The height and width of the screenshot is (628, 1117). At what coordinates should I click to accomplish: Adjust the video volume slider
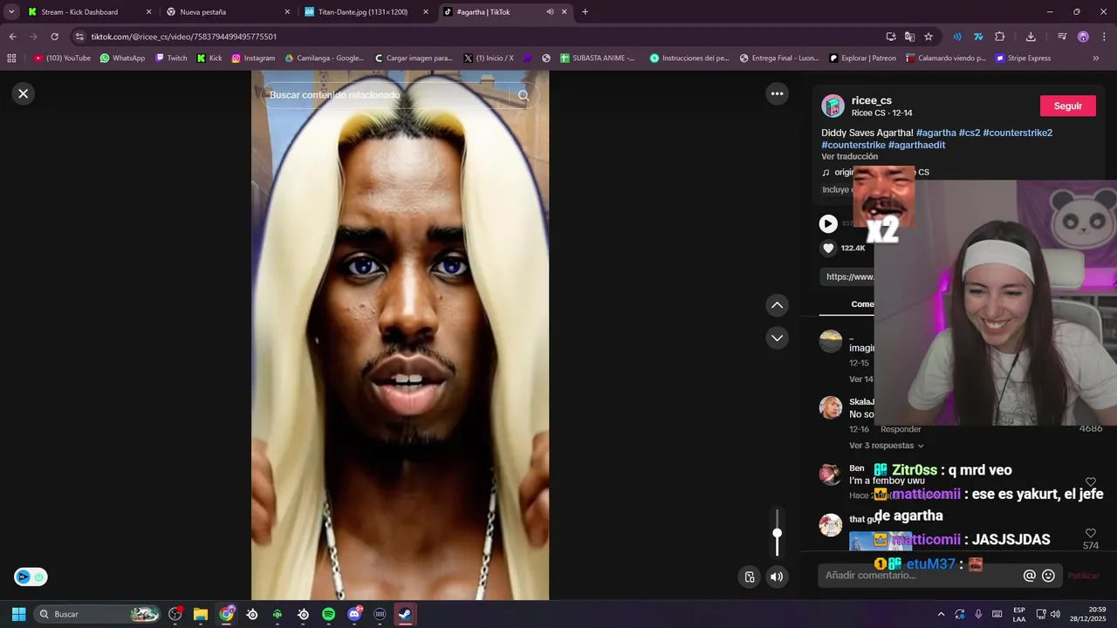click(x=777, y=532)
